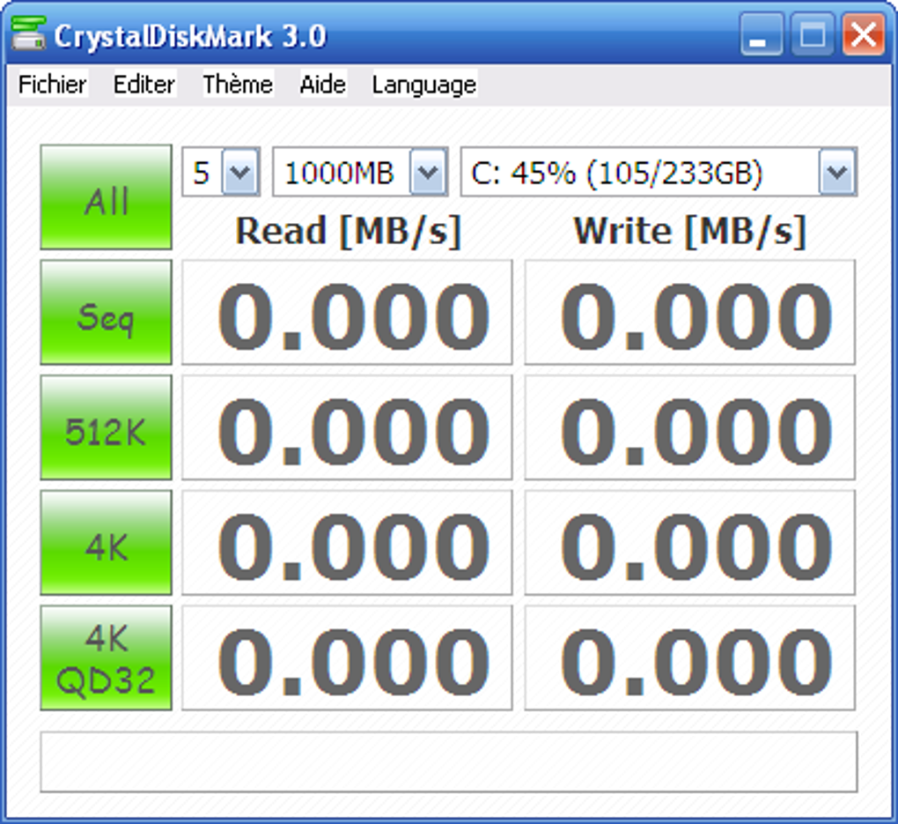Close the CrystalDiskMark window
This screenshot has width=898, height=824.
(x=863, y=34)
